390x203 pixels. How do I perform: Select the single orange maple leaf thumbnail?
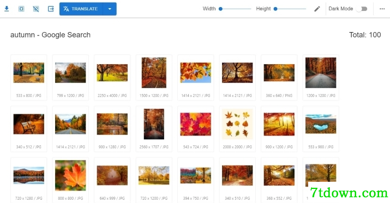(x=70, y=175)
